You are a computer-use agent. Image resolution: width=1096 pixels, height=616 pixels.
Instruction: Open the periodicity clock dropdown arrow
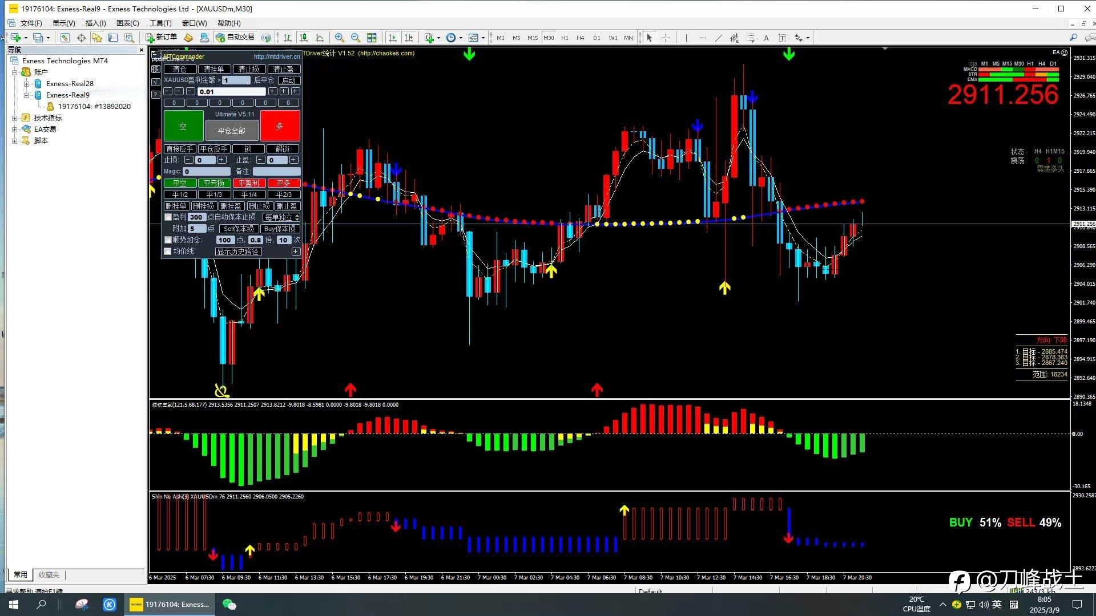[x=461, y=38]
